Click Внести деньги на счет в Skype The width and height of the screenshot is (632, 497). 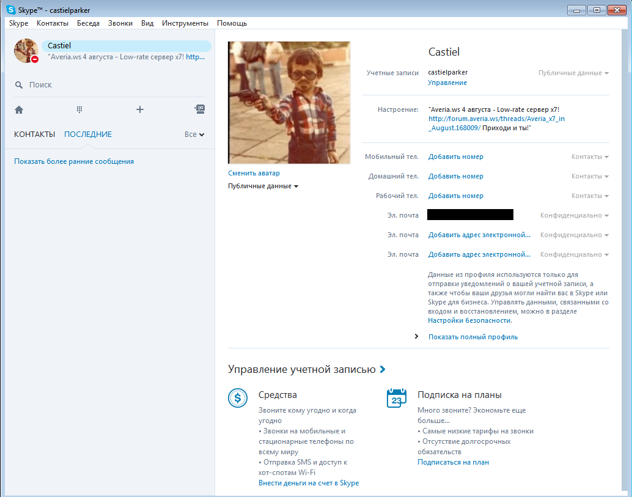click(309, 483)
